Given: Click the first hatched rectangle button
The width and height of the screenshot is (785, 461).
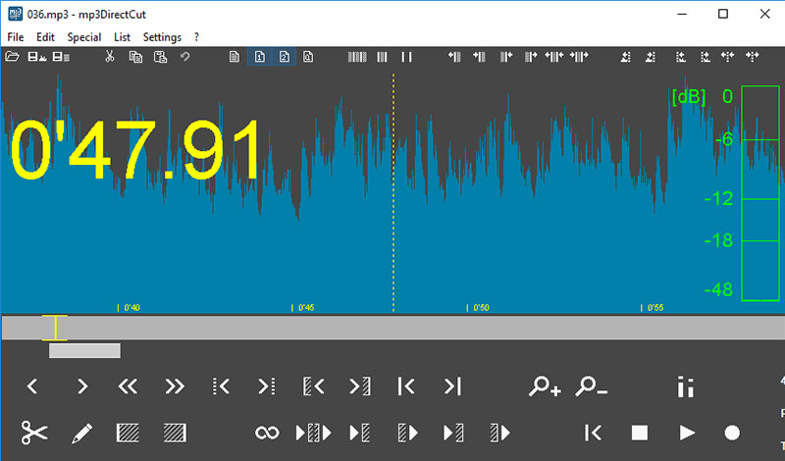Looking at the screenshot, I should (x=128, y=433).
